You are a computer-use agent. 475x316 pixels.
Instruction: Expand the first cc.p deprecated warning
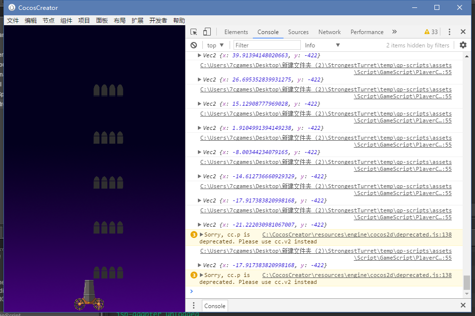tap(201, 235)
